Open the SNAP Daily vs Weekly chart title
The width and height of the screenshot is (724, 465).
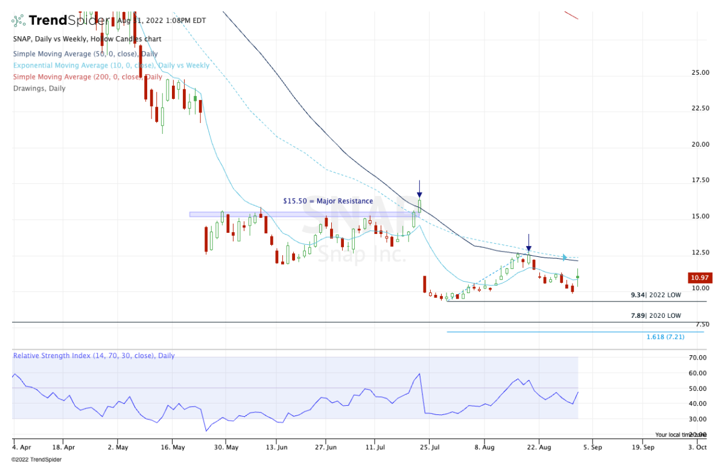click(86, 39)
